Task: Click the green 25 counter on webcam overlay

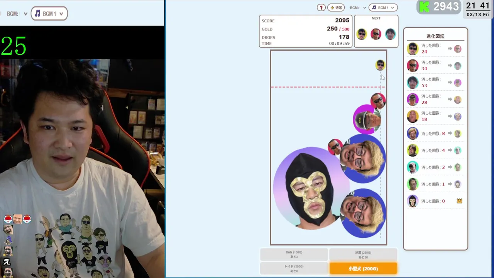Action: click(14, 46)
